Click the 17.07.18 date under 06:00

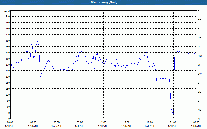point(56,126)
